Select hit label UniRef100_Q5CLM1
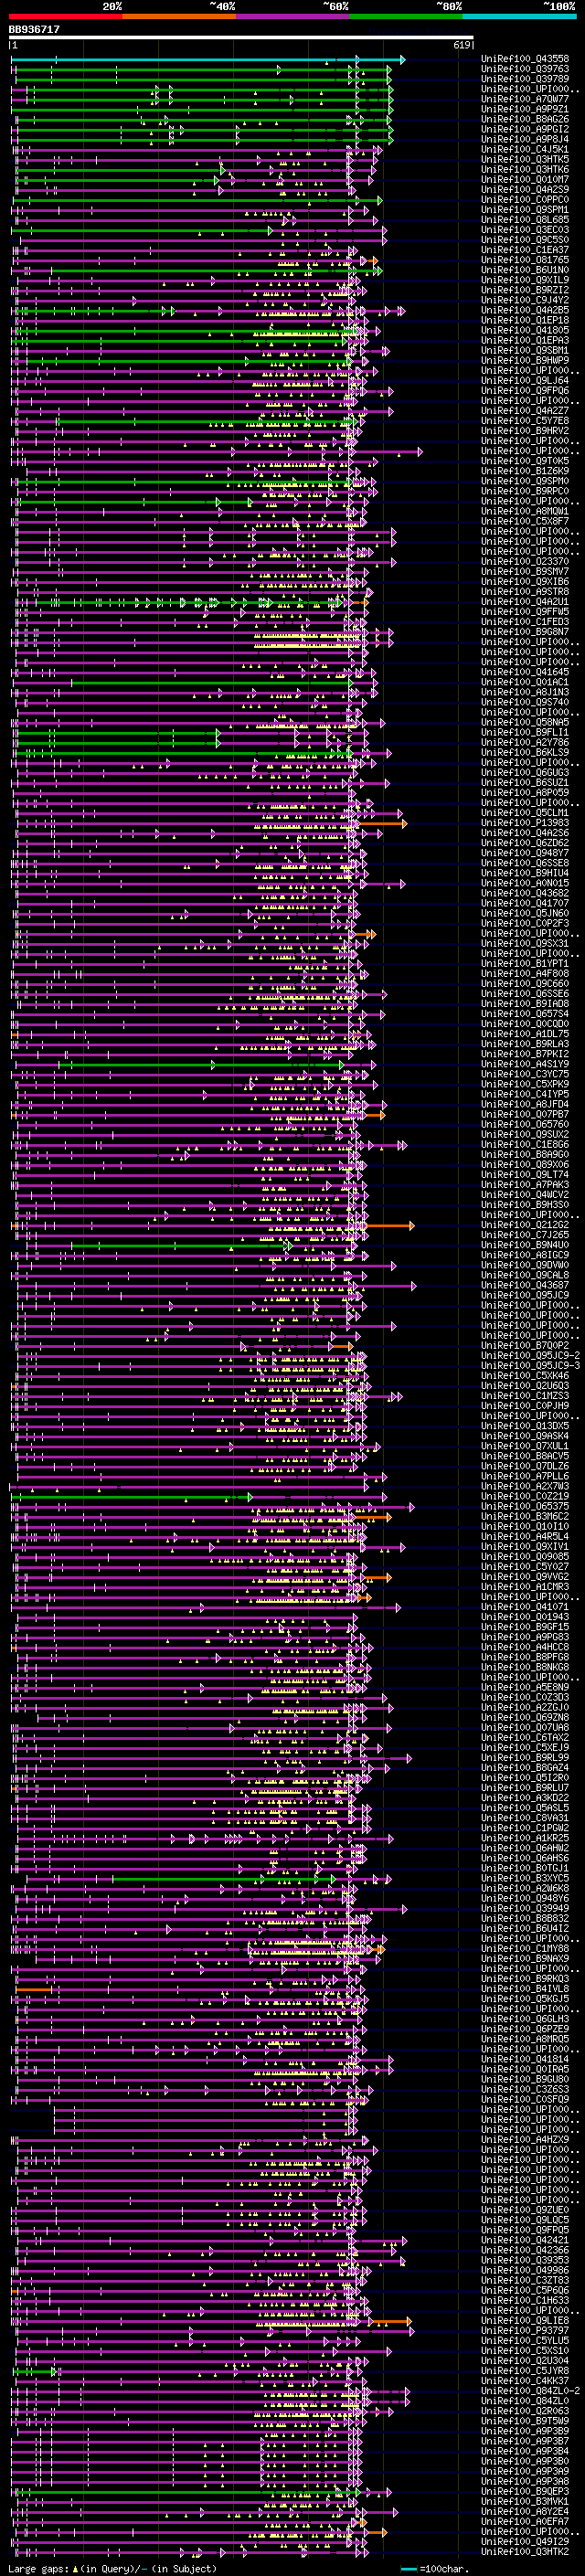 coord(525,813)
